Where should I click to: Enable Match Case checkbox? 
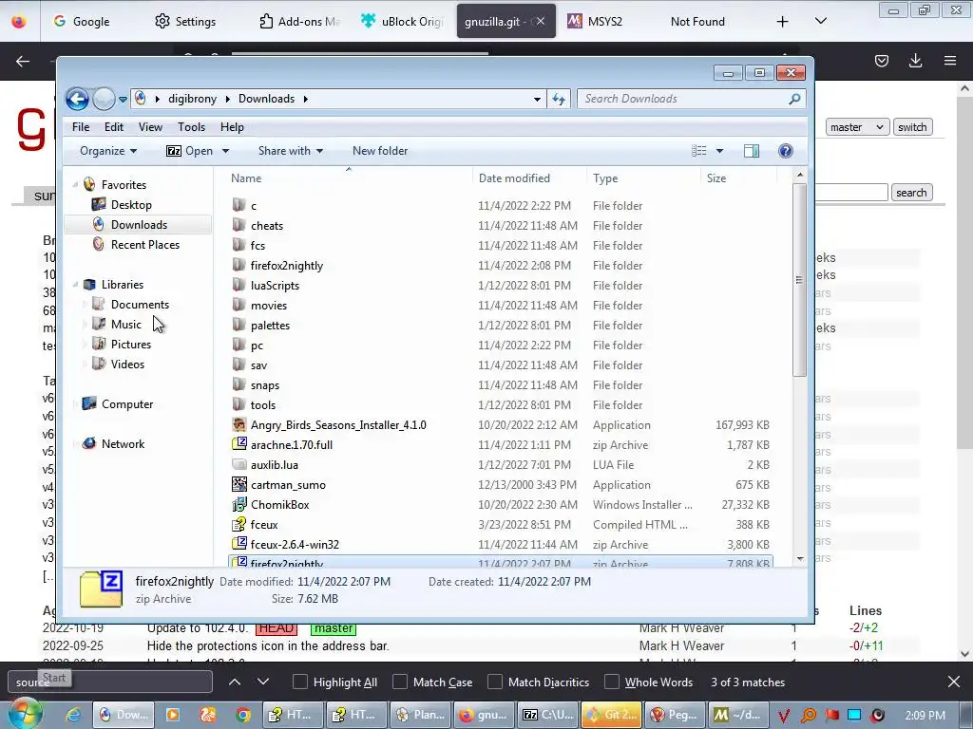(400, 682)
